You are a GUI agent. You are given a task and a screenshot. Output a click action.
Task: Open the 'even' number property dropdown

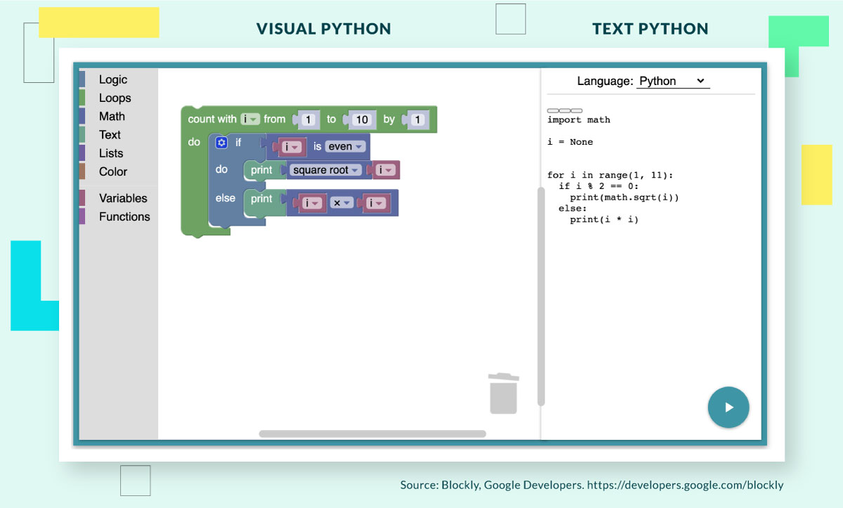point(345,147)
